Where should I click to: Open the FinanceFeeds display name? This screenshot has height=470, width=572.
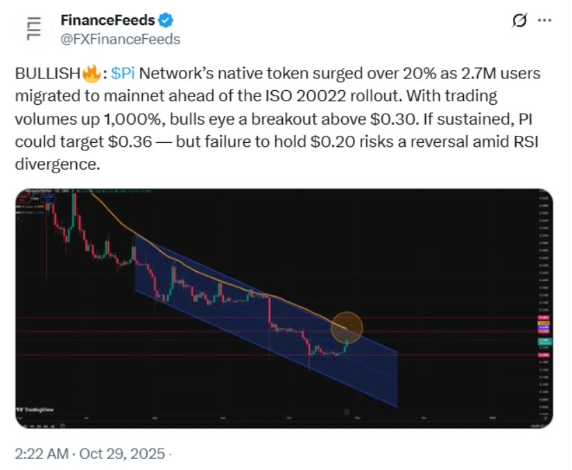pyautogui.click(x=107, y=20)
